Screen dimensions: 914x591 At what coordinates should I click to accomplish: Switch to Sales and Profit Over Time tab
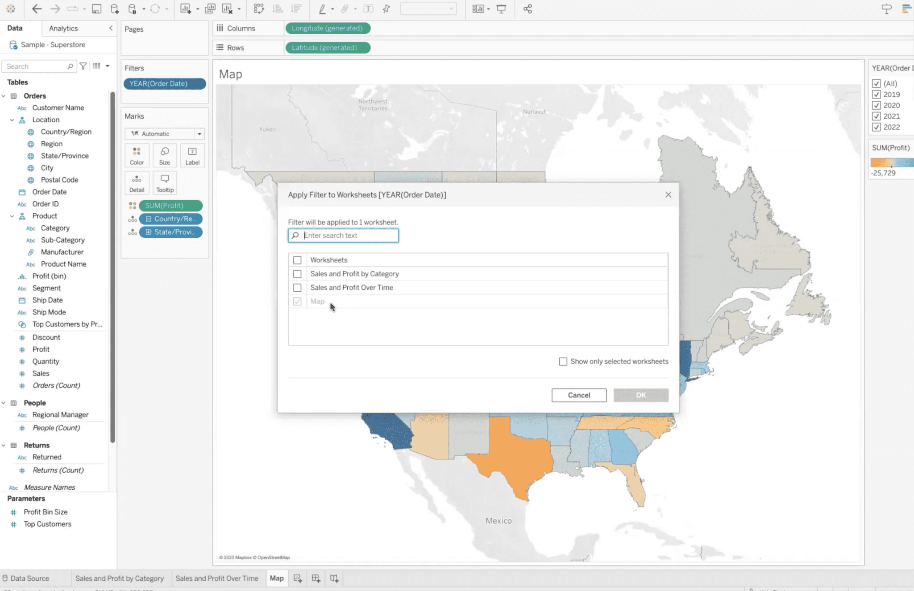click(x=216, y=578)
